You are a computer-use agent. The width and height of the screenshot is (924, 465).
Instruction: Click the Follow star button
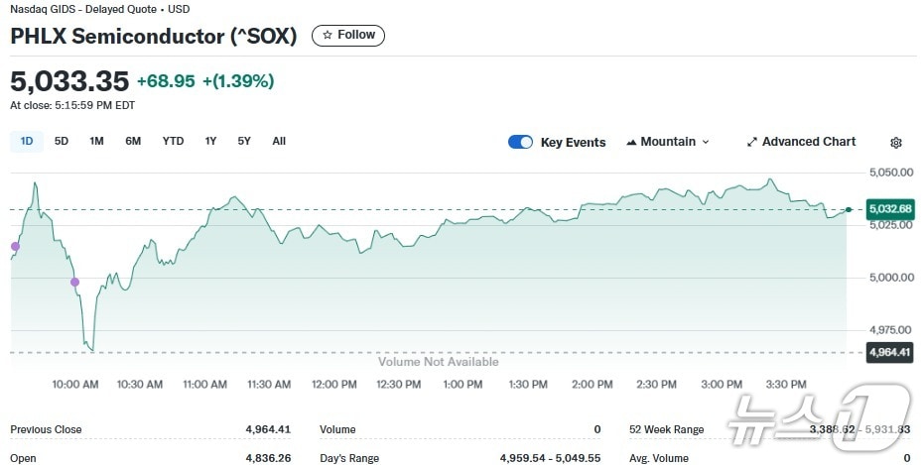[x=348, y=36]
